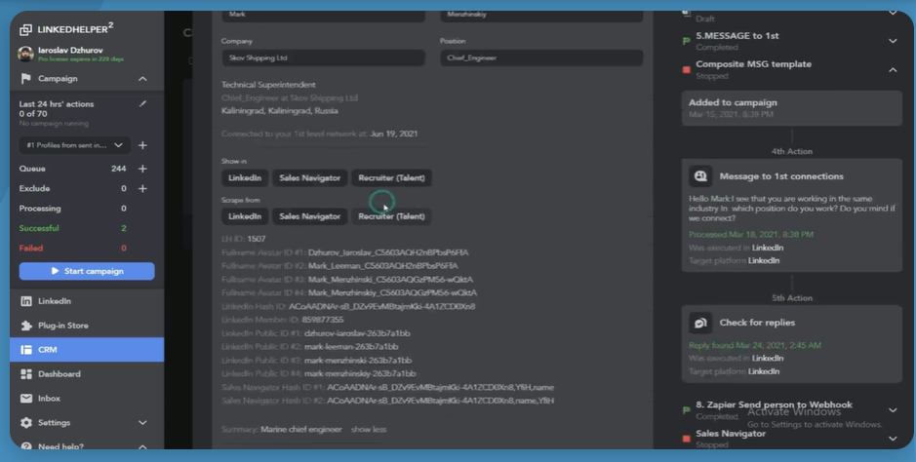Expand the Sales Navigator campaign

pyautogui.click(x=893, y=439)
